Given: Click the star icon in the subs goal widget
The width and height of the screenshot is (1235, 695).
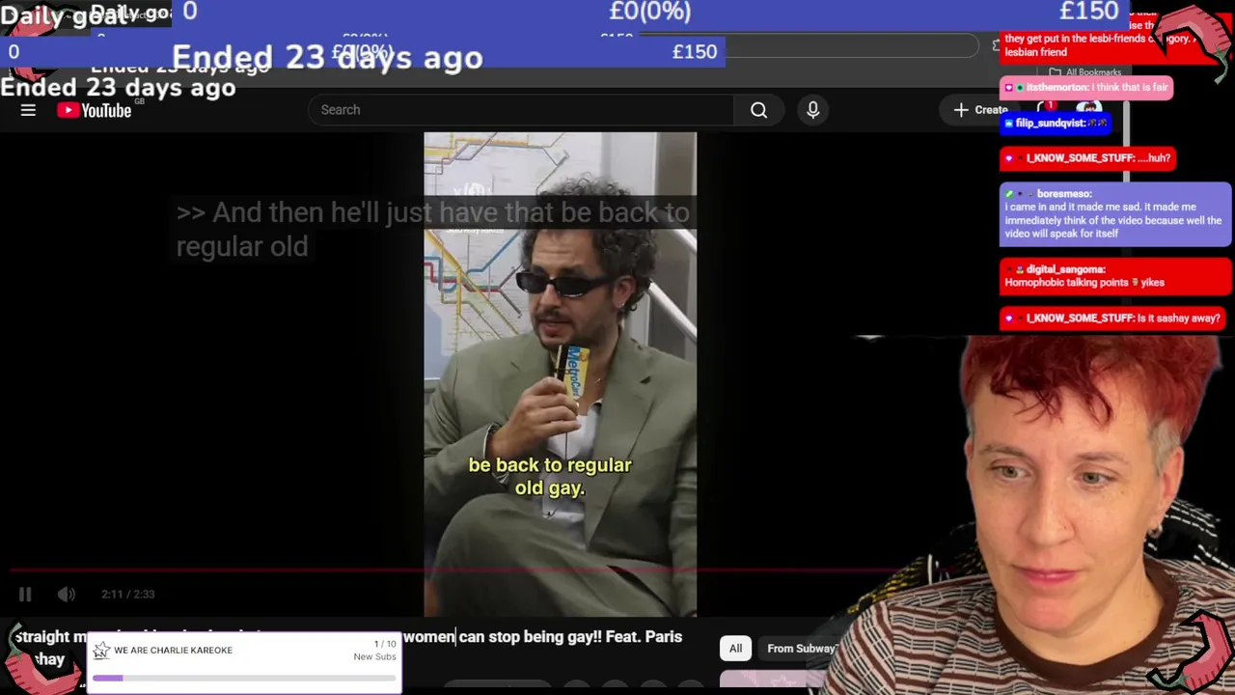Looking at the screenshot, I should pyautogui.click(x=101, y=651).
